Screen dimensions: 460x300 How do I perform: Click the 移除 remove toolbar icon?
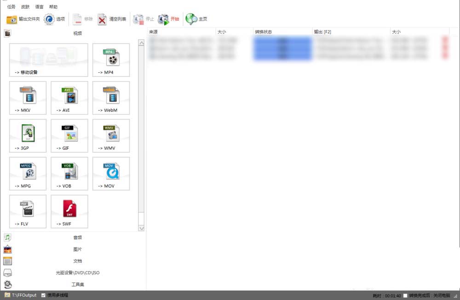(x=77, y=19)
